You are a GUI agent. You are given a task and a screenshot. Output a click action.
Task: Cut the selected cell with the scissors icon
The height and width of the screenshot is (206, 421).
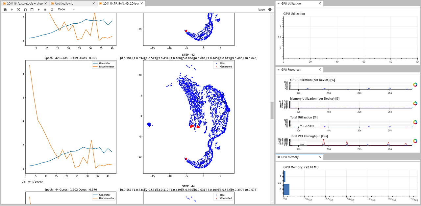[18, 9]
